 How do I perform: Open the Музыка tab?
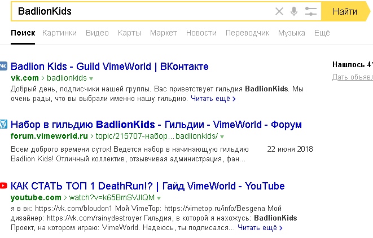tap(292, 33)
